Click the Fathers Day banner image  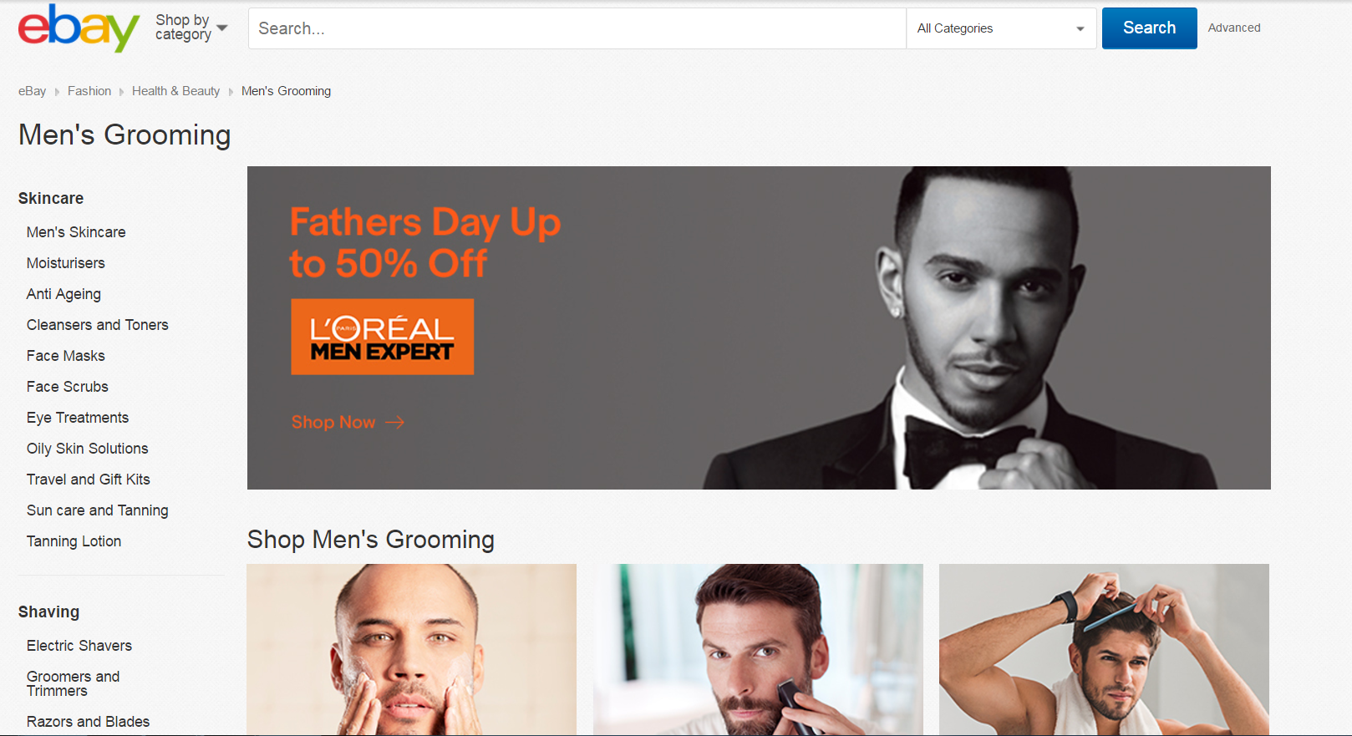759,327
